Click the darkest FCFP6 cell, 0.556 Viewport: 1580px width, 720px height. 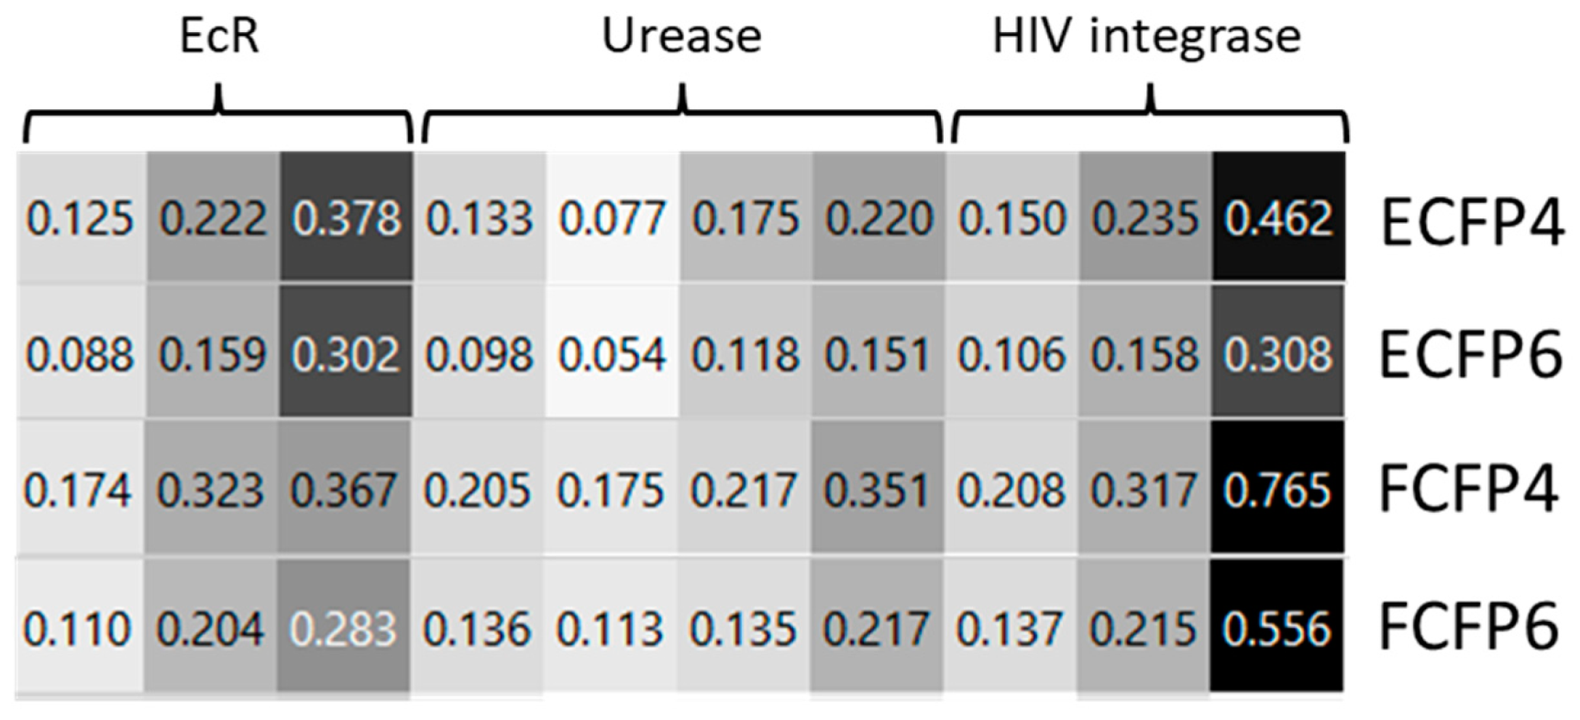pyautogui.click(x=1276, y=628)
